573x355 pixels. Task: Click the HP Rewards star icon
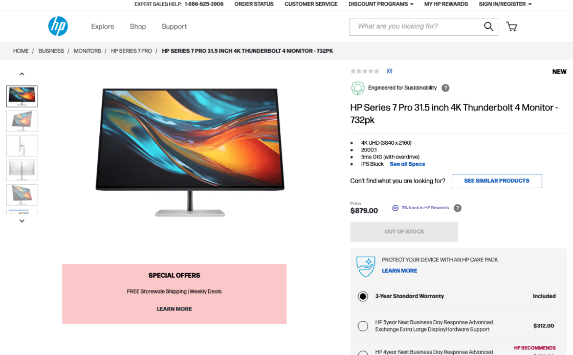(x=395, y=208)
